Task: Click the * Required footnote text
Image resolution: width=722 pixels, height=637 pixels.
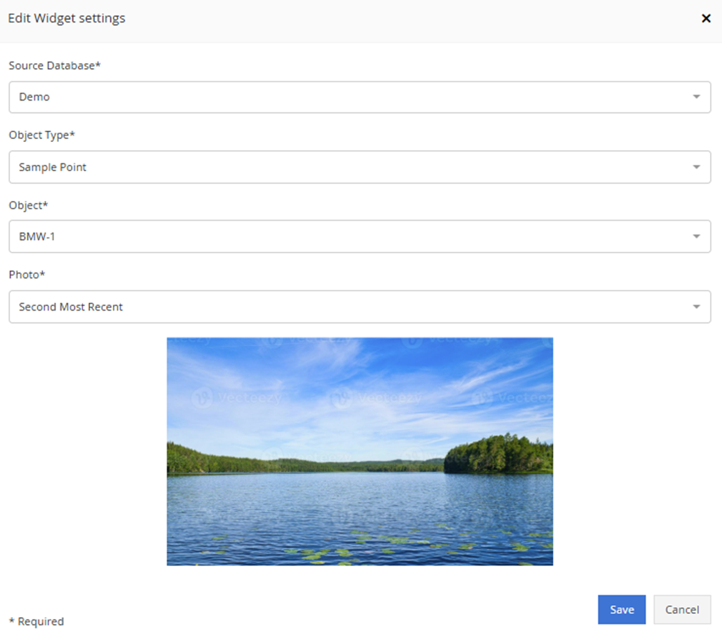Action: [x=36, y=621]
